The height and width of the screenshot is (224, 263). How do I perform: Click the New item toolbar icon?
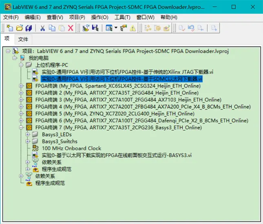coord(10,28)
